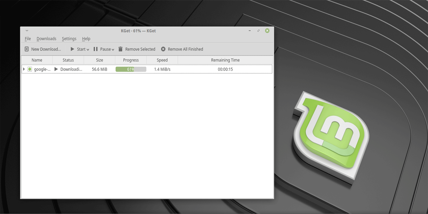Open the File menu

point(28,38)
